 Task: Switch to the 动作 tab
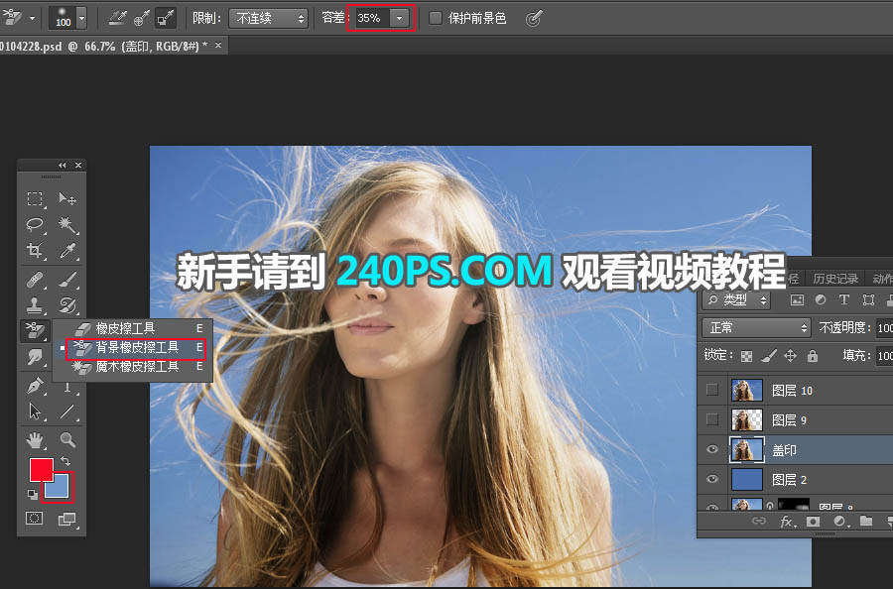pos(881,279)
